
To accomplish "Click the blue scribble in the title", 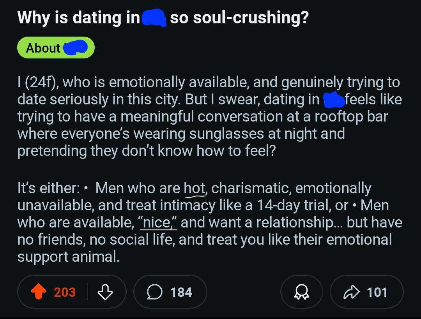I will point(154,18).
